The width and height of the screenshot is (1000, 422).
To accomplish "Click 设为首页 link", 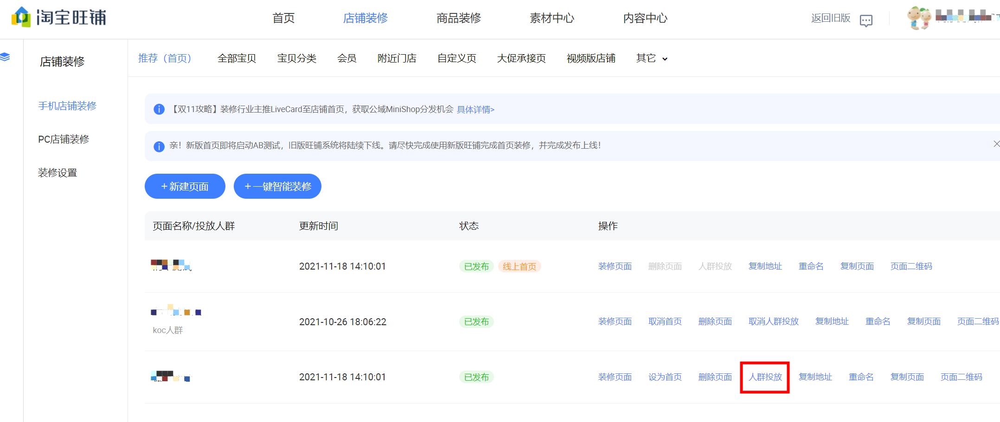I will 665,377.
